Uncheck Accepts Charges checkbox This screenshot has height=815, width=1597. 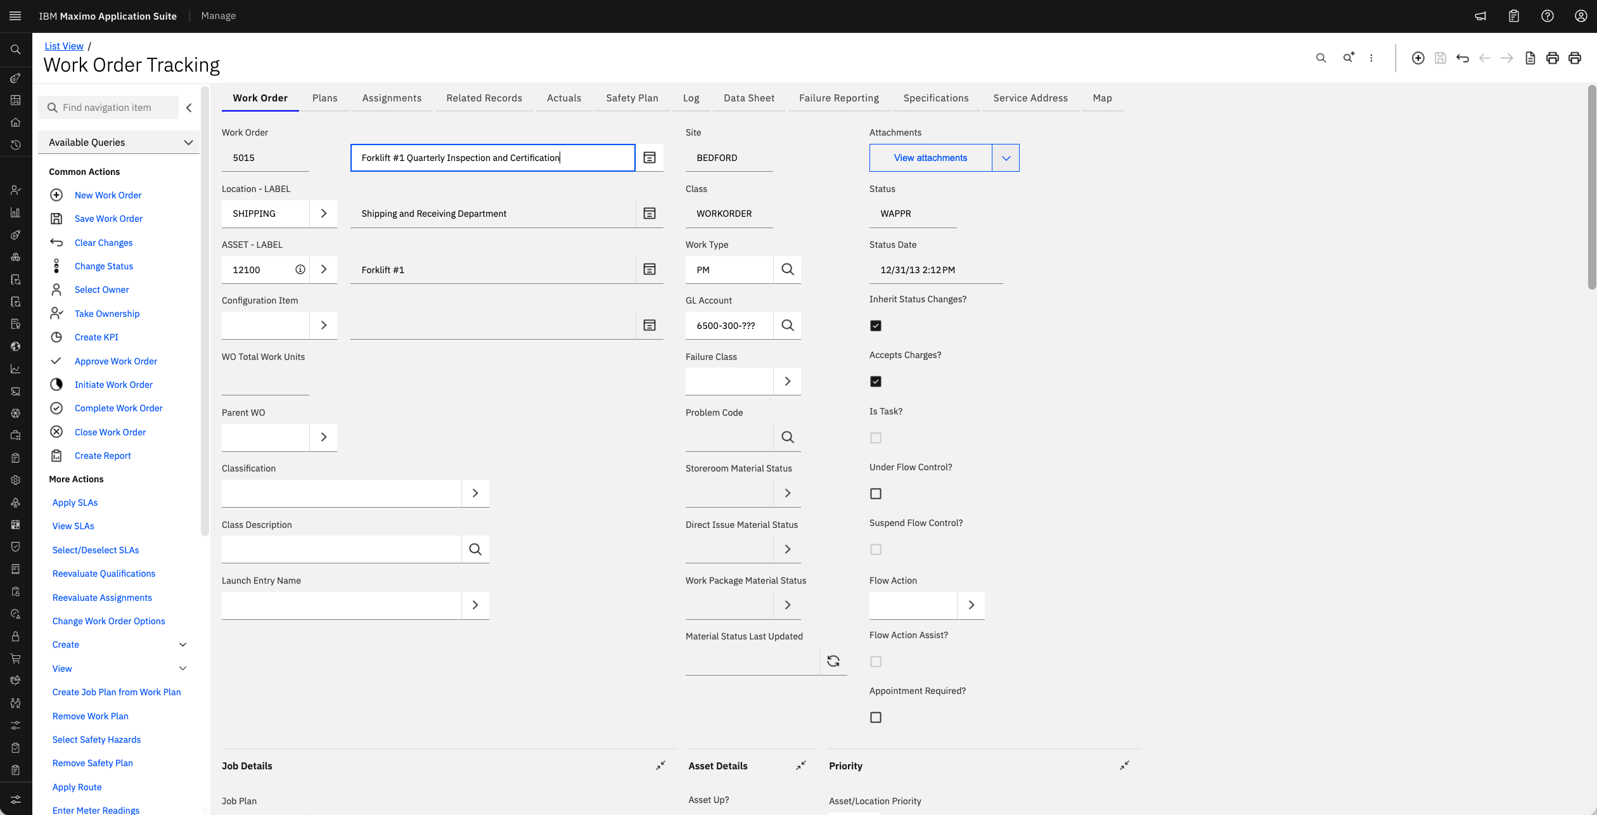[x=876, y=382]
